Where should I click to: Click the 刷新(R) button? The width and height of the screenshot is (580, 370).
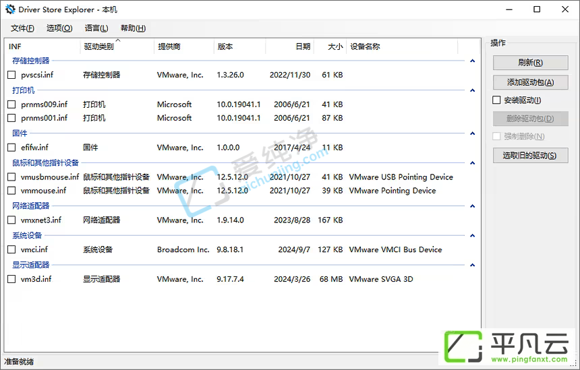point(531,63)
